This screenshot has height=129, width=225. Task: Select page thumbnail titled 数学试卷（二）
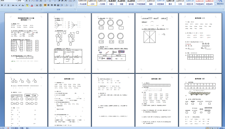pos(200,43)
